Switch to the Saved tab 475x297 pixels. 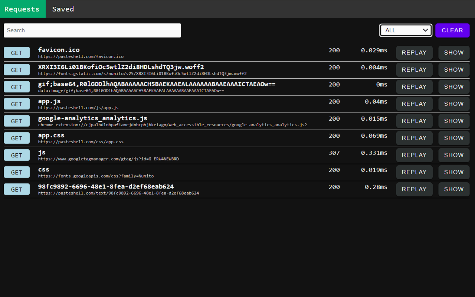(x=63, y=9)
